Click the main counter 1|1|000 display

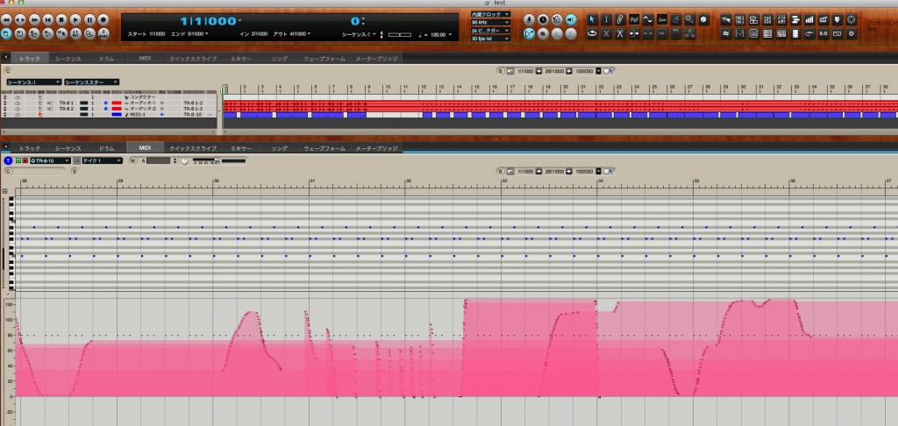point(208,21)
